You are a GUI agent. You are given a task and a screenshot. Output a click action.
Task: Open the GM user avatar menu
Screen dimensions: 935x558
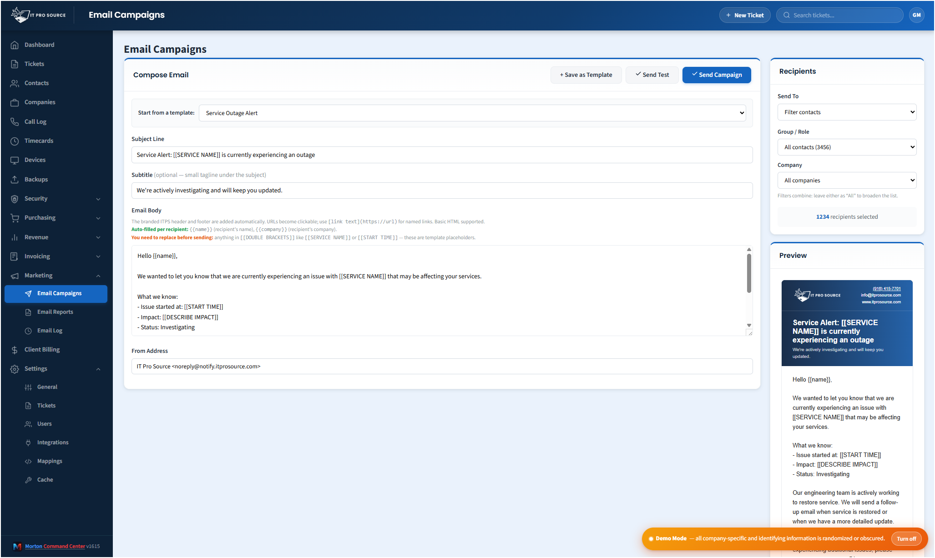tap(916, 15)
